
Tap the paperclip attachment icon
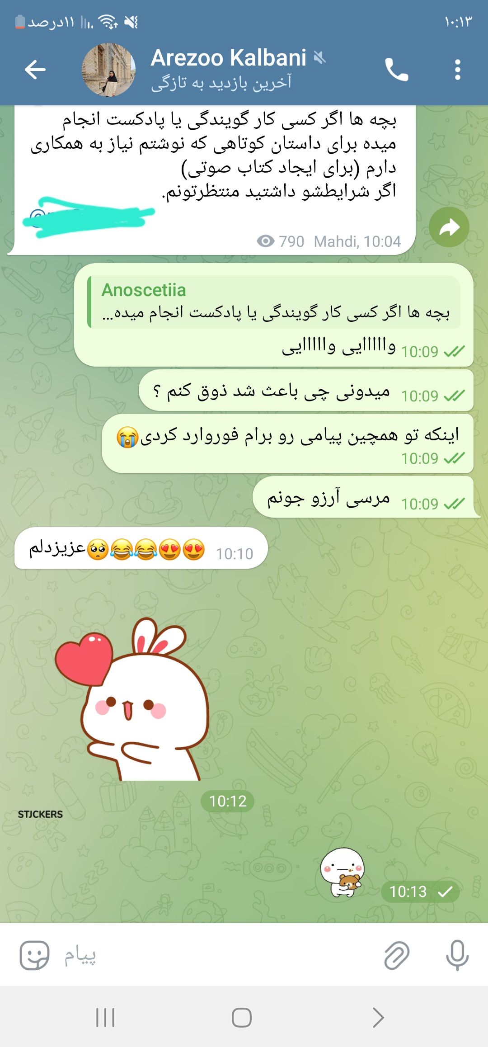point(396,955)
